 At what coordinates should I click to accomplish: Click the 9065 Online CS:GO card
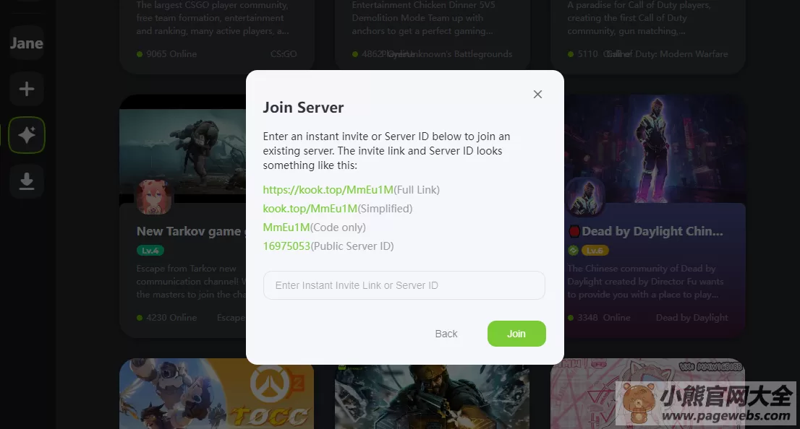[216, 37]
